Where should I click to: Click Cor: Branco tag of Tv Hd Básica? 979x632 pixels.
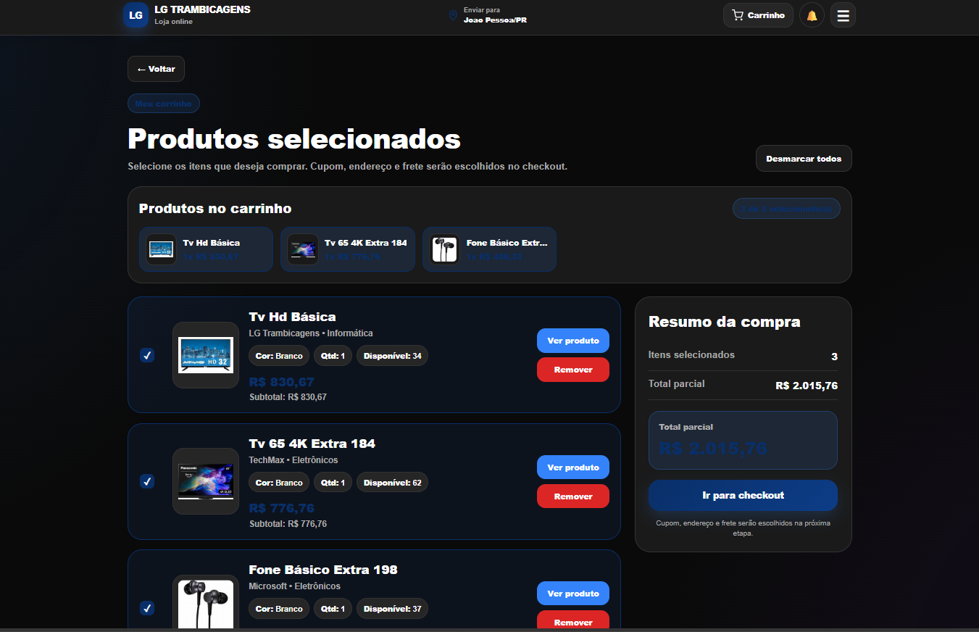coord(279,356)
